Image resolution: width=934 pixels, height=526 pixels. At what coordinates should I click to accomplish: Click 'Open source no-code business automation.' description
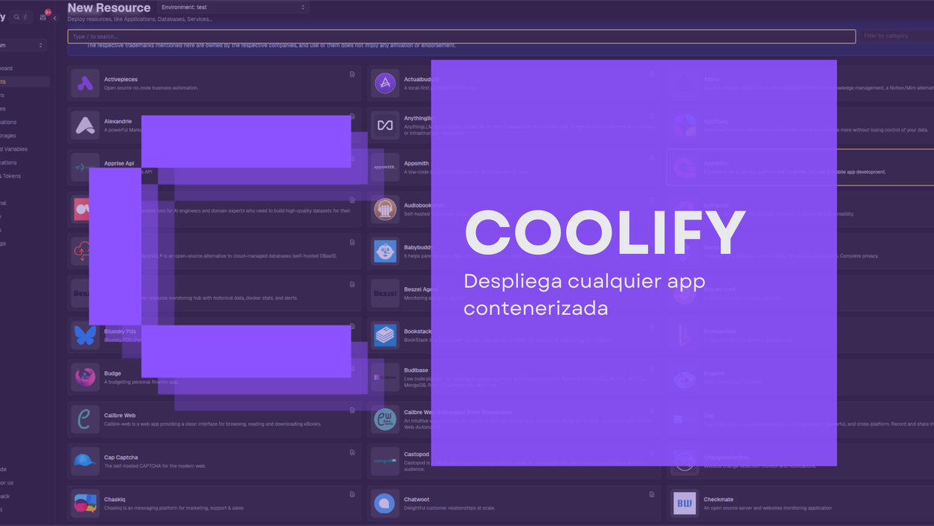click(151, 88)
